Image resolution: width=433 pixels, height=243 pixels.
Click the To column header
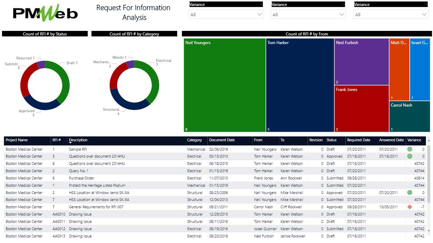[282, 140]
